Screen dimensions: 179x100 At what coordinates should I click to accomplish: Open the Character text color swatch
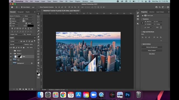tap(30, 26)
